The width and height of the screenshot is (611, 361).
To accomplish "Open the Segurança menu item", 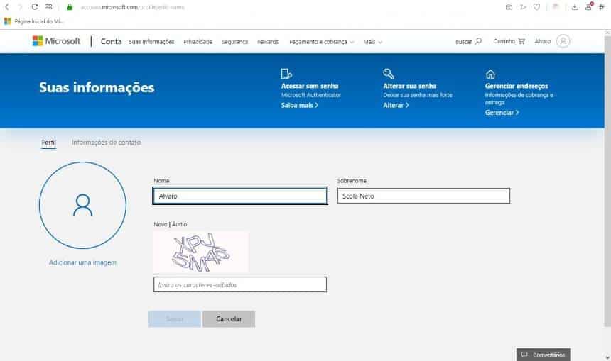I will tap(234, 42).
